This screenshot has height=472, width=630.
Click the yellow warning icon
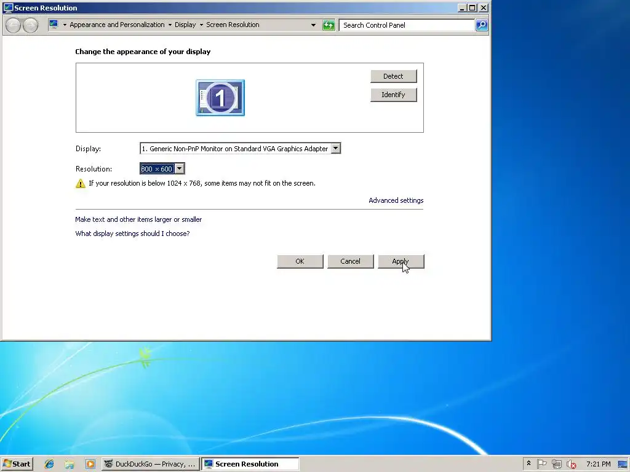[x=81, y=183]
